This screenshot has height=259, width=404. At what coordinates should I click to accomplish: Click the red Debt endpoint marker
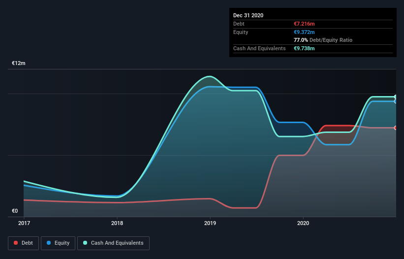coord(396,128)
